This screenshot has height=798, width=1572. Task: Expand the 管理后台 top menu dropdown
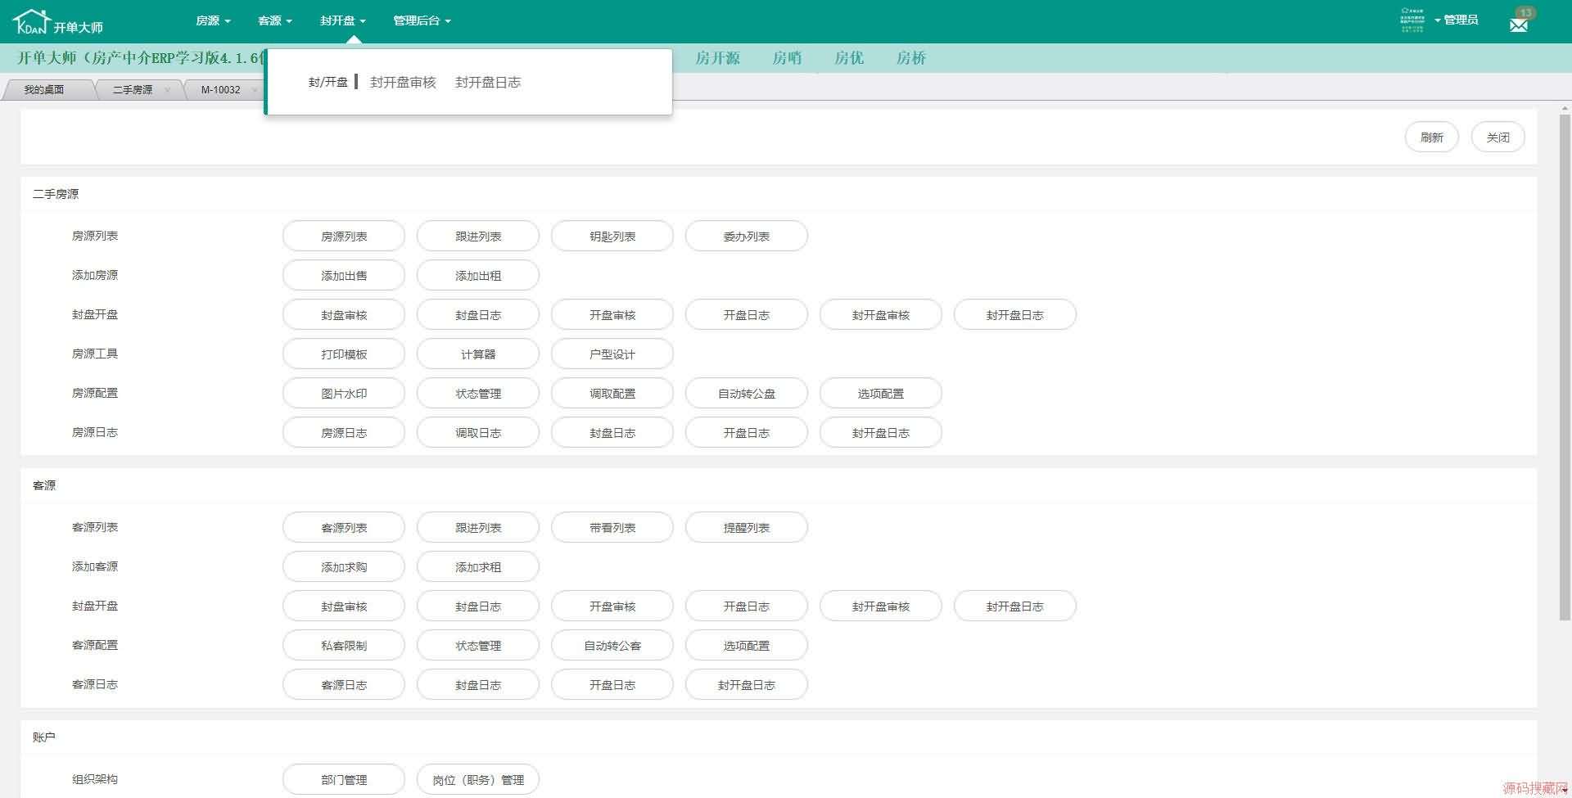point(422,20)
